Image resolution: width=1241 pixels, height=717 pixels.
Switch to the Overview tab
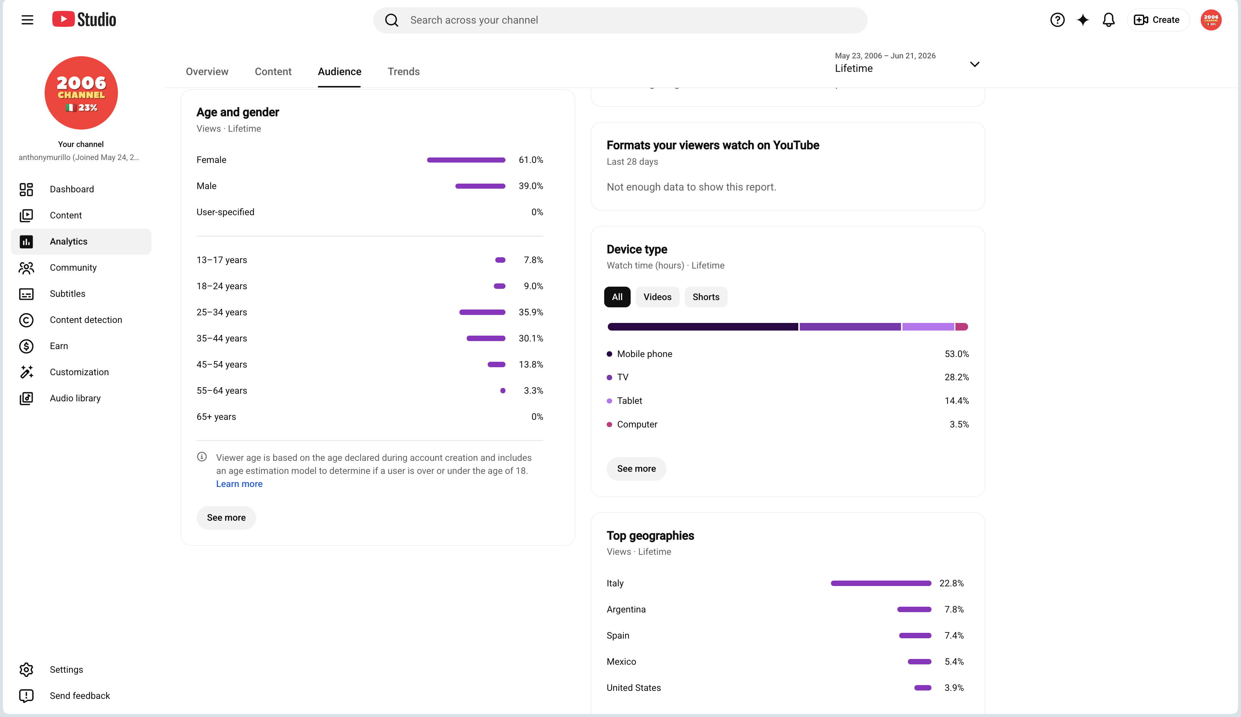coord(207,72)
